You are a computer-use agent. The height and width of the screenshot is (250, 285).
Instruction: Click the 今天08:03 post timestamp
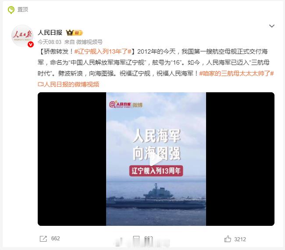click(x=50, y=42)
